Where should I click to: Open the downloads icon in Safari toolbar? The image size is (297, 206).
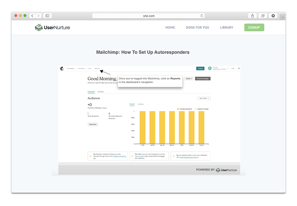click(x=273, y=16)
